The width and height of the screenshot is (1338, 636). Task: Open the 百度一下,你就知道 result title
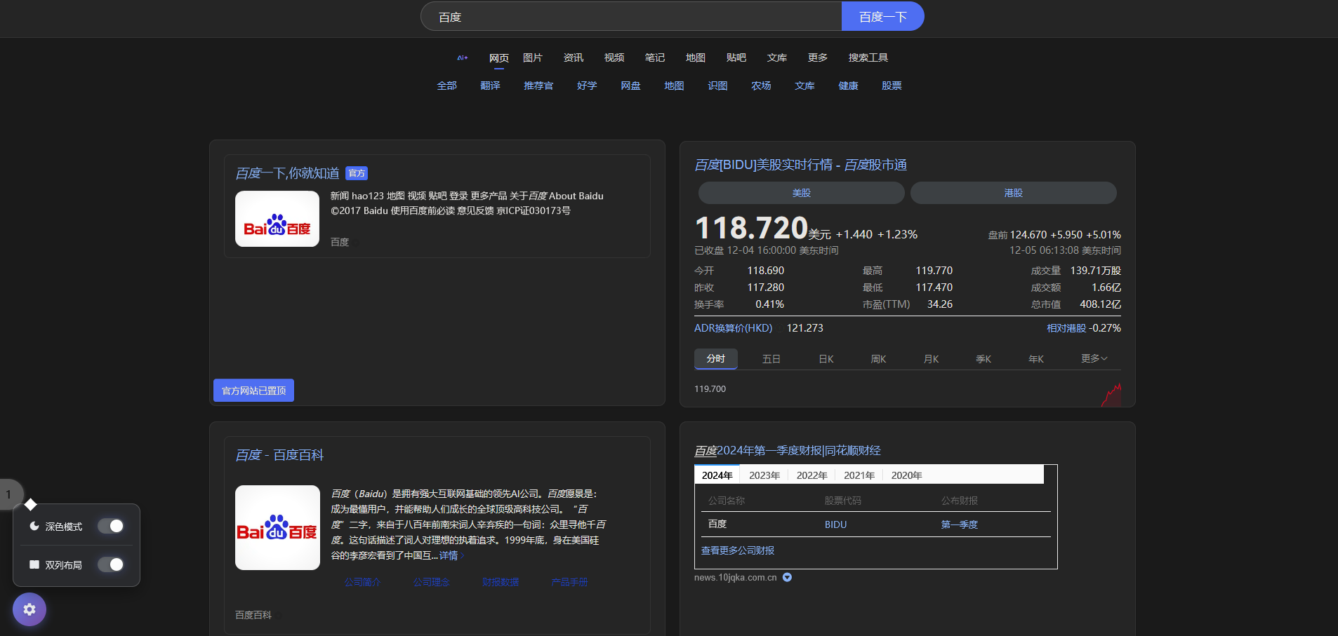click(287, 173)
